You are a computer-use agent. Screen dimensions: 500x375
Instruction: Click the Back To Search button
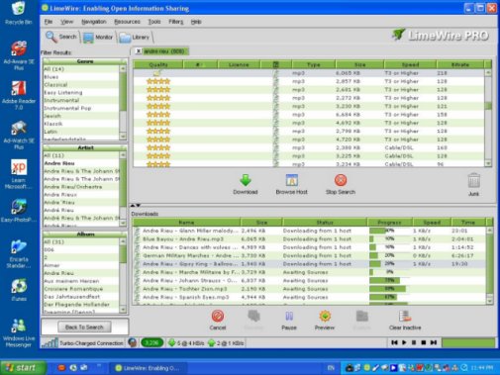click(84, 328)
